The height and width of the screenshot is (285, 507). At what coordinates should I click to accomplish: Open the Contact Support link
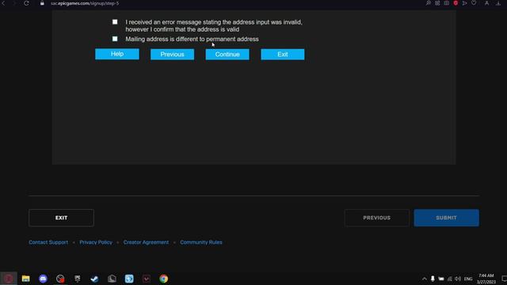pyautogui.click(x=48, y=242)
